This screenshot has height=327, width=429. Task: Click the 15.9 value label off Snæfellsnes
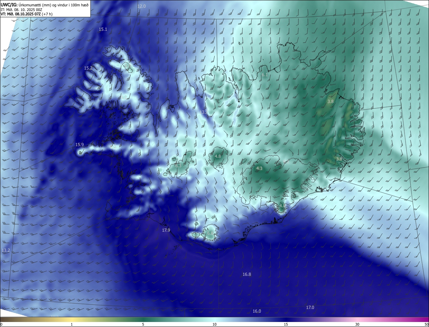[79, 145]
